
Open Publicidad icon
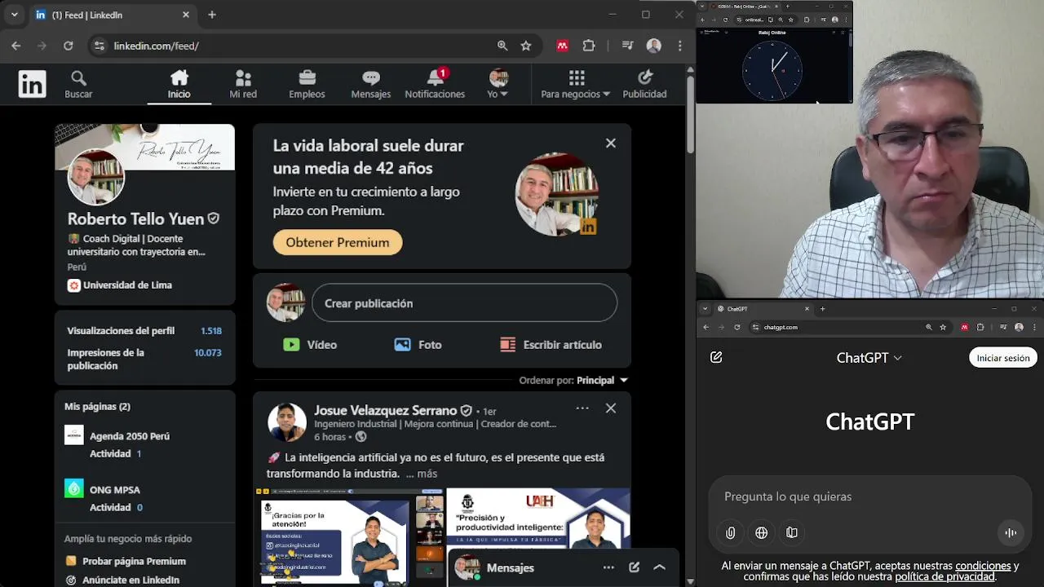coord(644,84)
